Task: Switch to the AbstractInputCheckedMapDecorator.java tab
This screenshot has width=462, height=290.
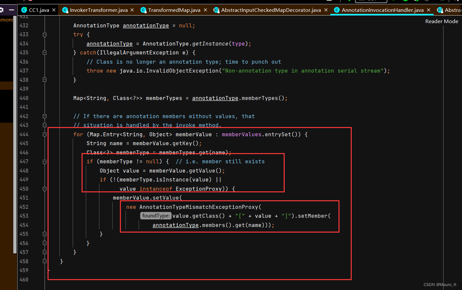Action: [x=271, y=10]
